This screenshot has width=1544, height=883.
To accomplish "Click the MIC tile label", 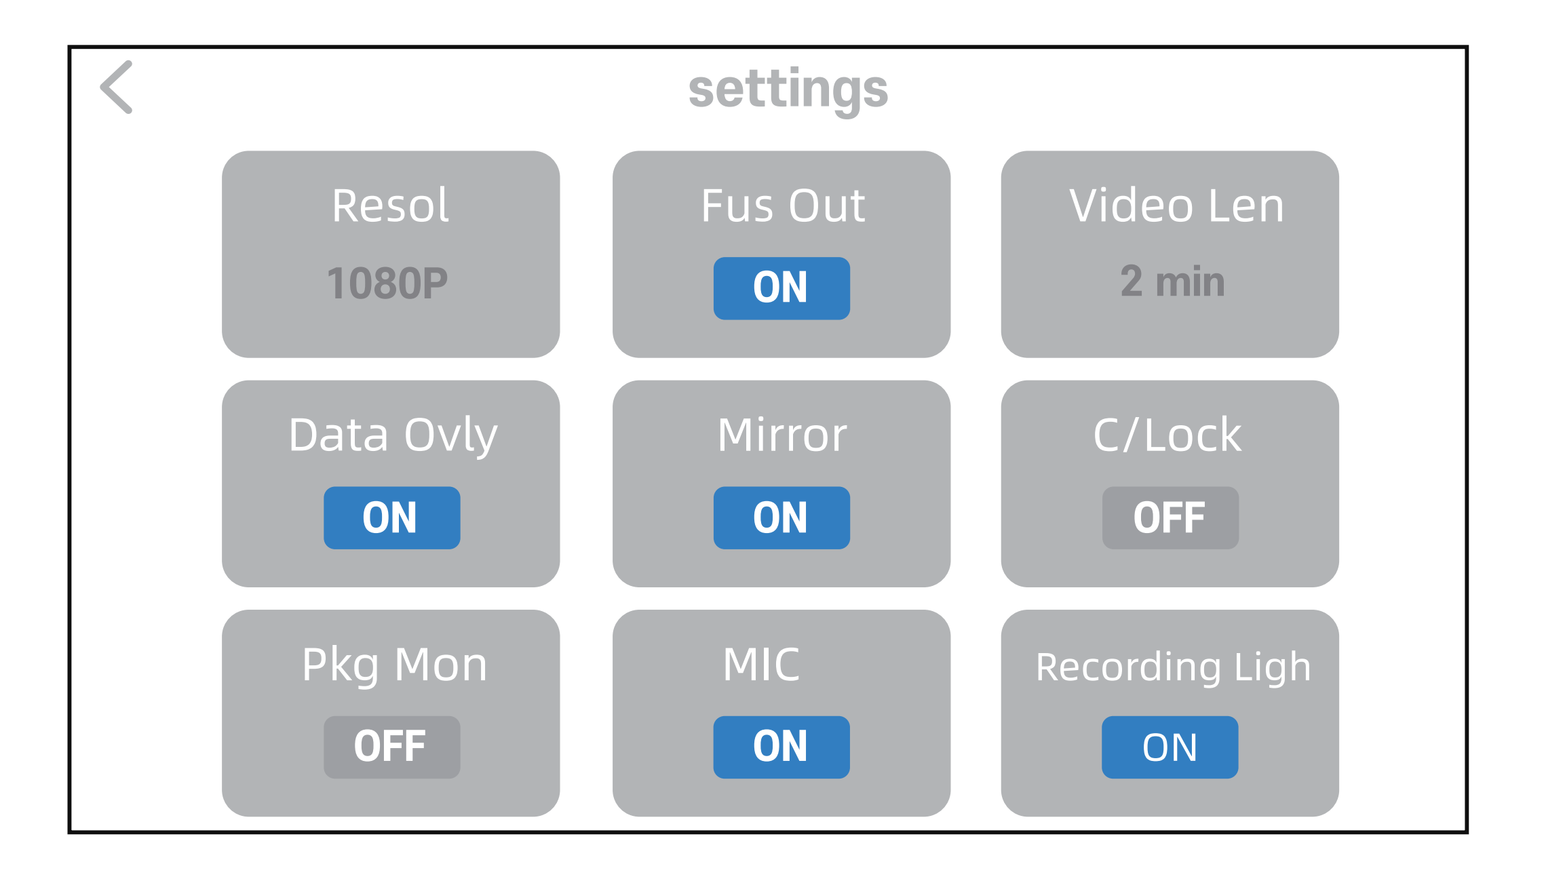I will tap(761, 665).
